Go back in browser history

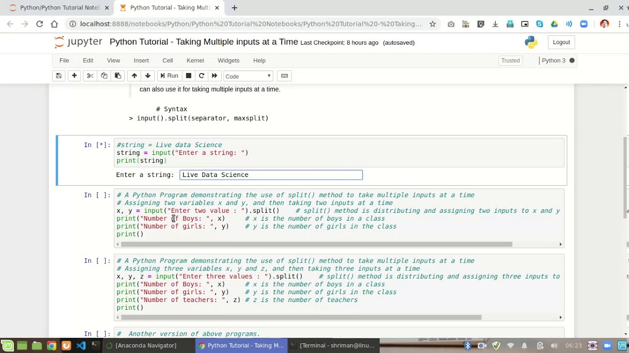(10, 24)
